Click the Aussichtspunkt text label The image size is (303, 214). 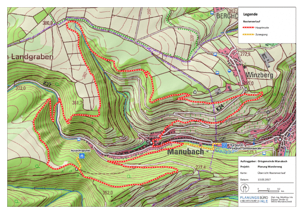coord(81,151)
